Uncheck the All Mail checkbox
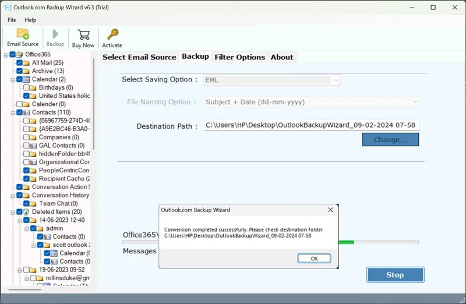Screen dimensions: 466x304 coord(20,63)
